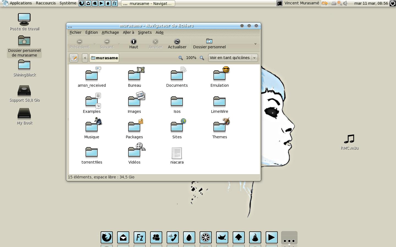Select the Sites folder

click(x=177, y=129)
